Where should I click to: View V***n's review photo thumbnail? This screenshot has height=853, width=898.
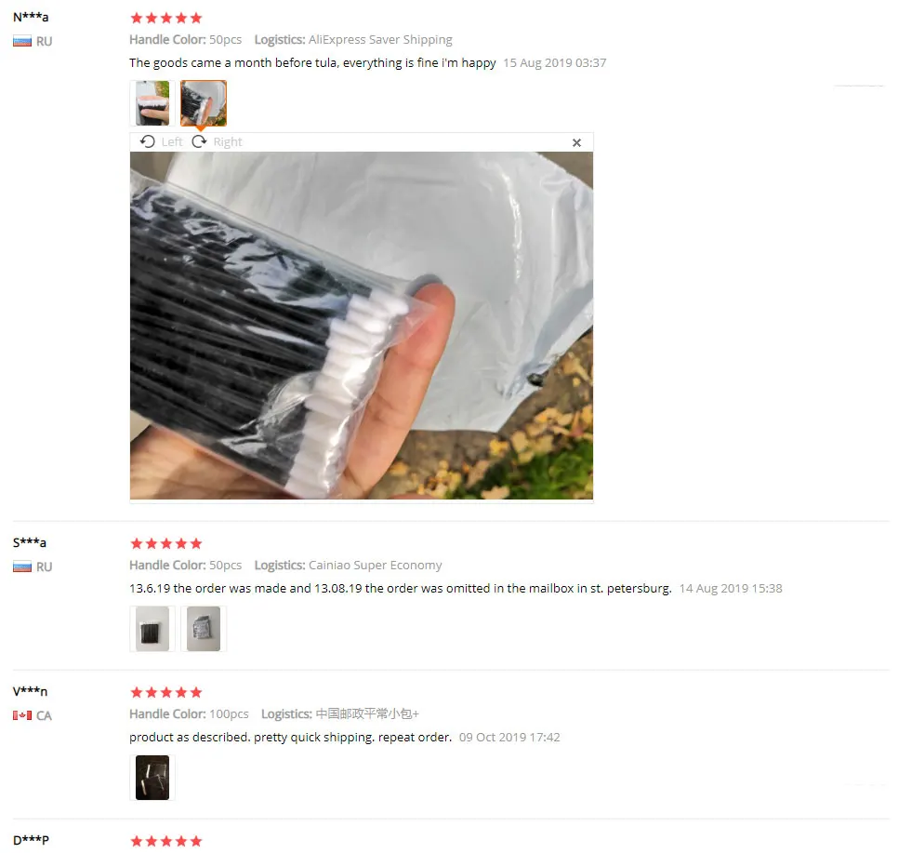(x=152, y=778)
